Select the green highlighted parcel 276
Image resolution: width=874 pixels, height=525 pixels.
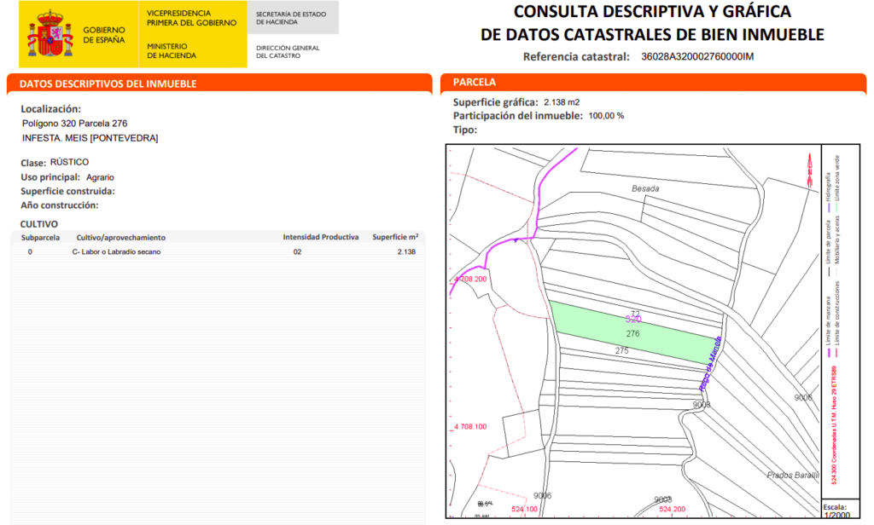click(635, 333)
